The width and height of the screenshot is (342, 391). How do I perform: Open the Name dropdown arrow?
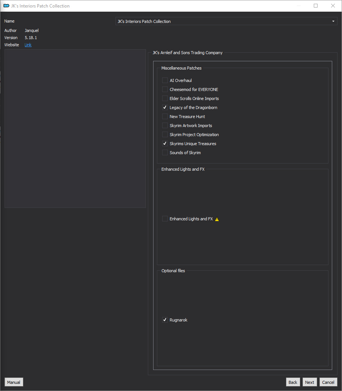[x=333, y=21]
